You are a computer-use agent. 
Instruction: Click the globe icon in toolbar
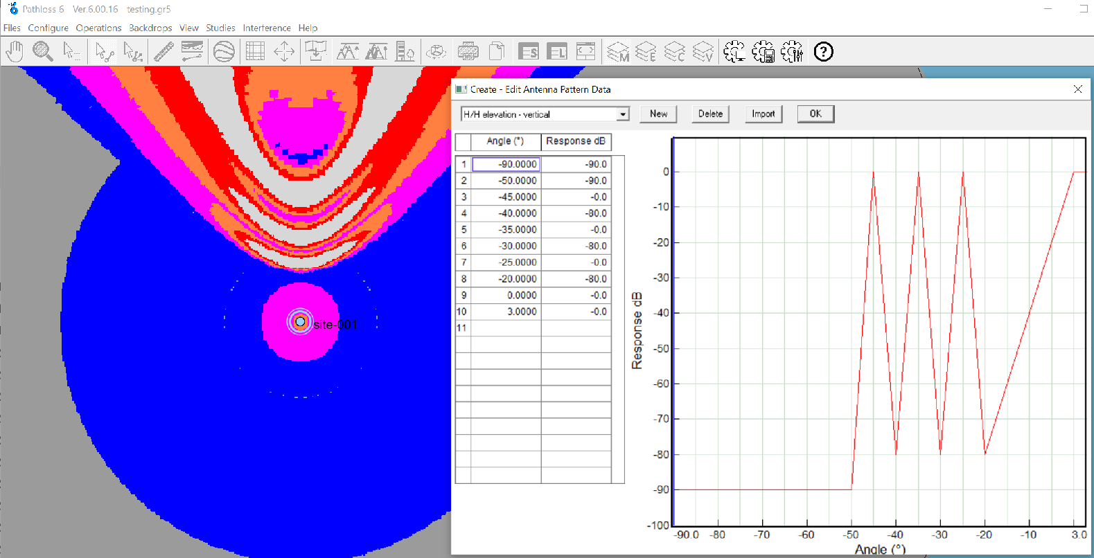click(224, 52)
